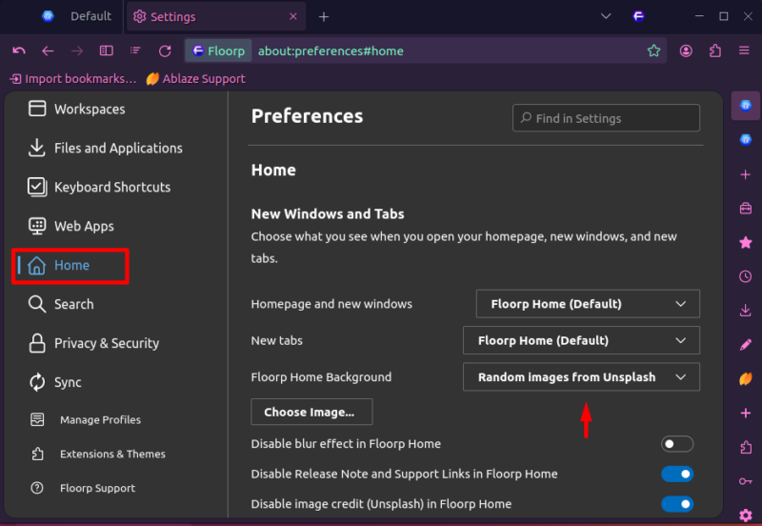
Task: Click the about:preferences#home address field
Action: coord(331,51)
